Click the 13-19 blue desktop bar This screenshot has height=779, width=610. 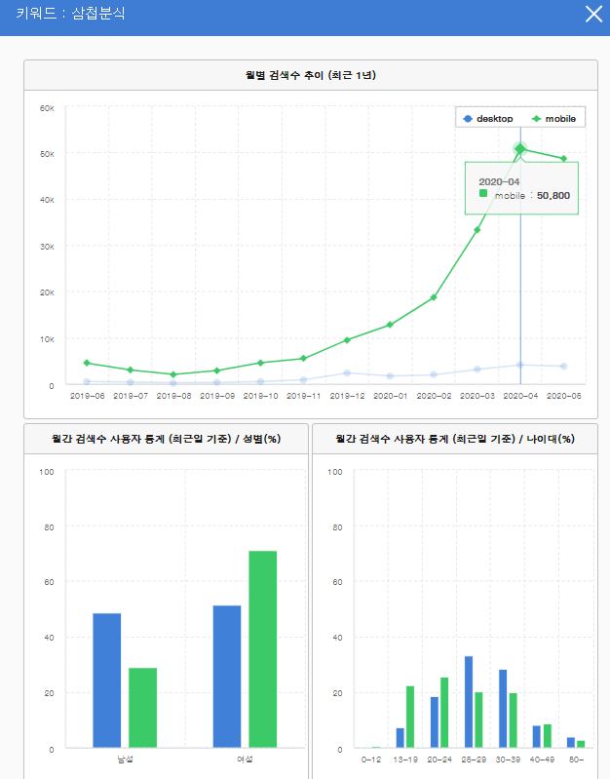tap(400, 738)
